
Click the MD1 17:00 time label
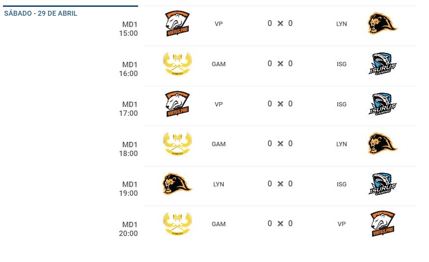128,109
